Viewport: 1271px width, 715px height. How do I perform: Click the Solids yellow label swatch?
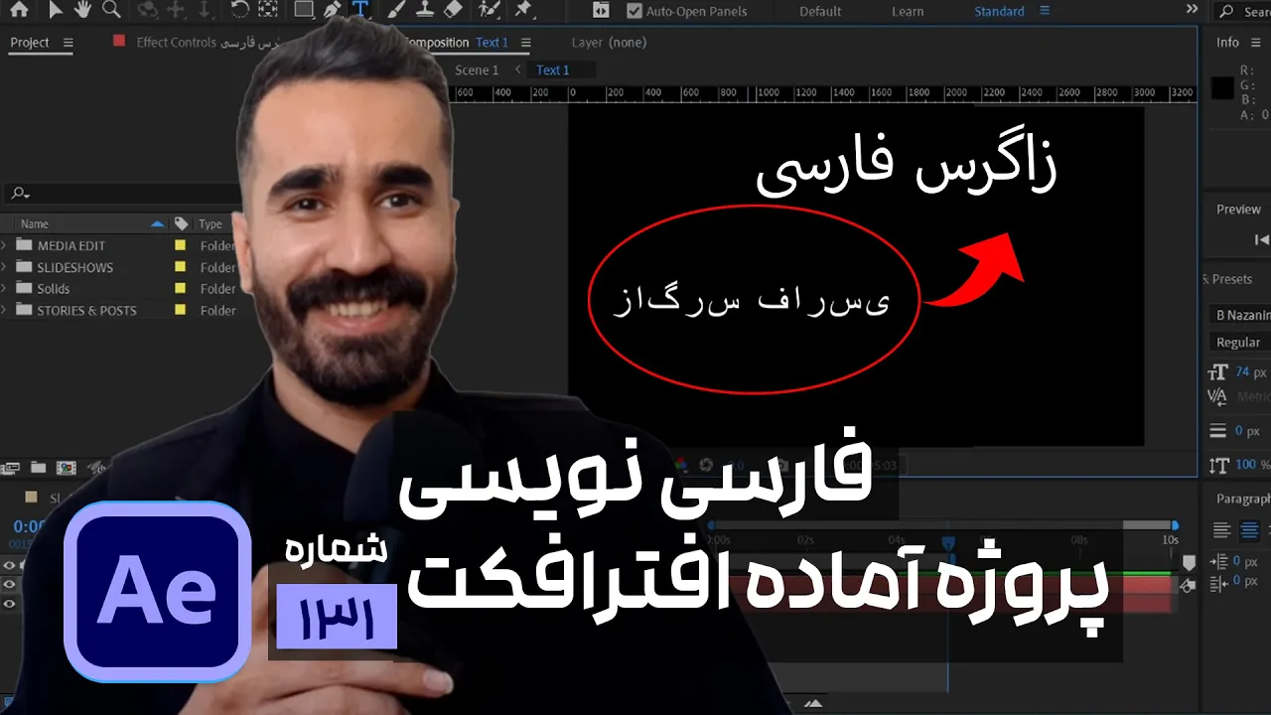(x=180, y=289)
